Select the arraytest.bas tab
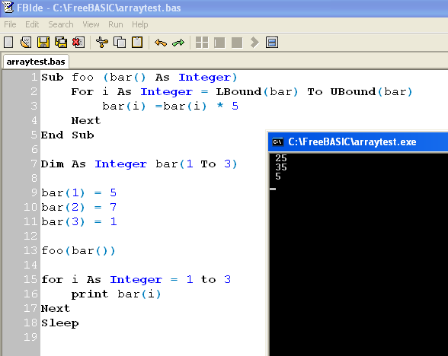The image size is (448, 356). pyautogui.click(x=36, y=62)
